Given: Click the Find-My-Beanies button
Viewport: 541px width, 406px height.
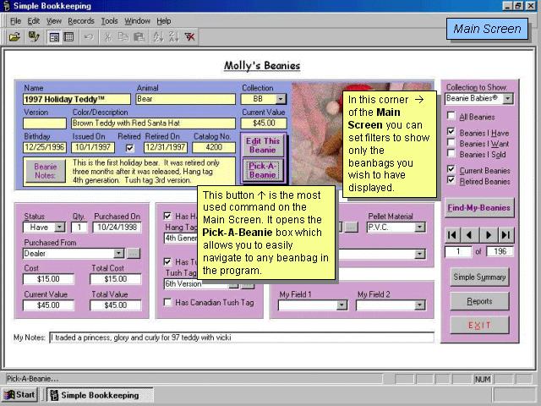Looking at the screenshot, I should [478, 207].
